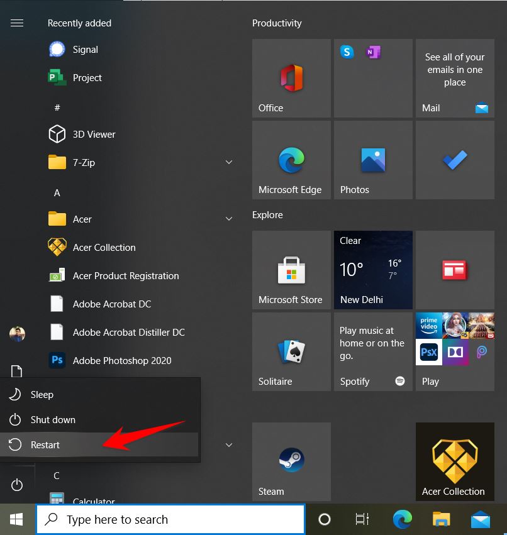Click the Dolby icon in Play tile
The width and height of the screenshot is (507, 535).
point(455,352)
